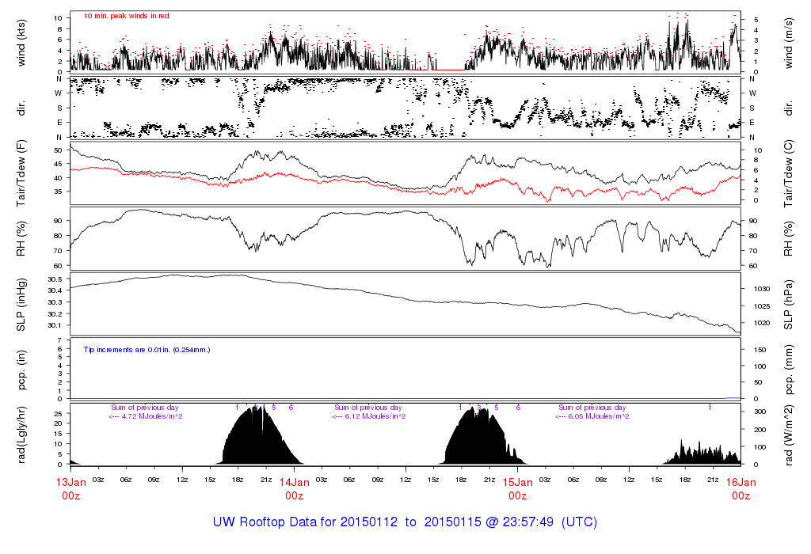
Task: Select the 13Jan 00z date label
Action: coord(70,488)
